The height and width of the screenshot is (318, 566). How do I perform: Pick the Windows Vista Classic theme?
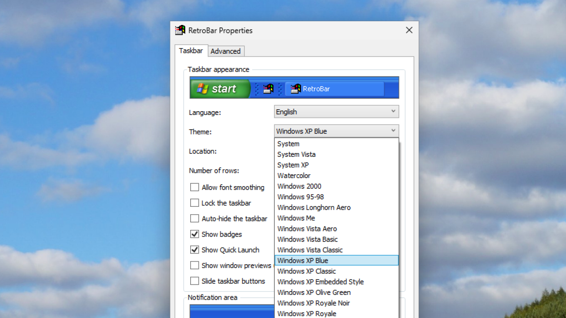tap(337, 250)
